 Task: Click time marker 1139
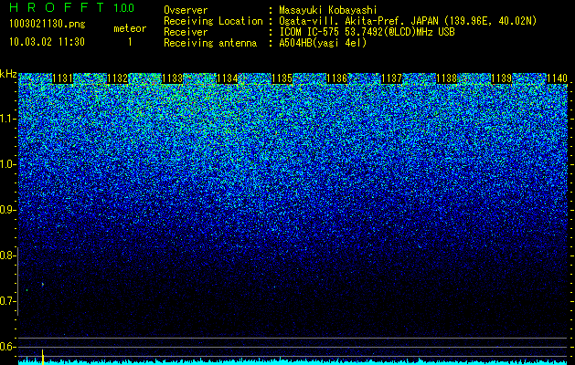click(502, 78)
